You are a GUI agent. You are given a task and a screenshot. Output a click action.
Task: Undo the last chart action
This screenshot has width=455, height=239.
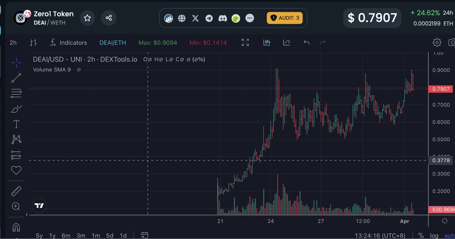tap(306, 43)
